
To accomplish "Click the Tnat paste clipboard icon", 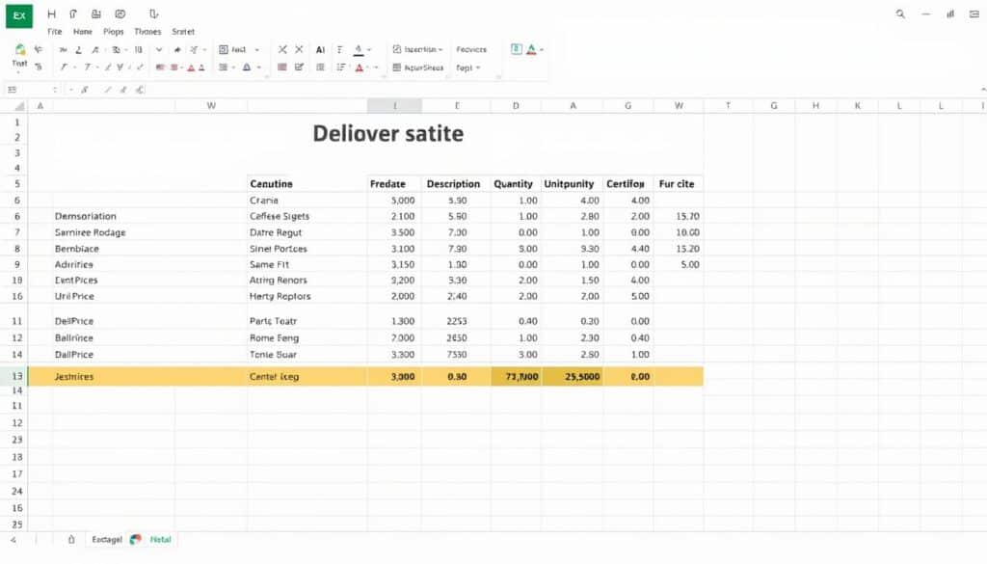I will (20, 50).
